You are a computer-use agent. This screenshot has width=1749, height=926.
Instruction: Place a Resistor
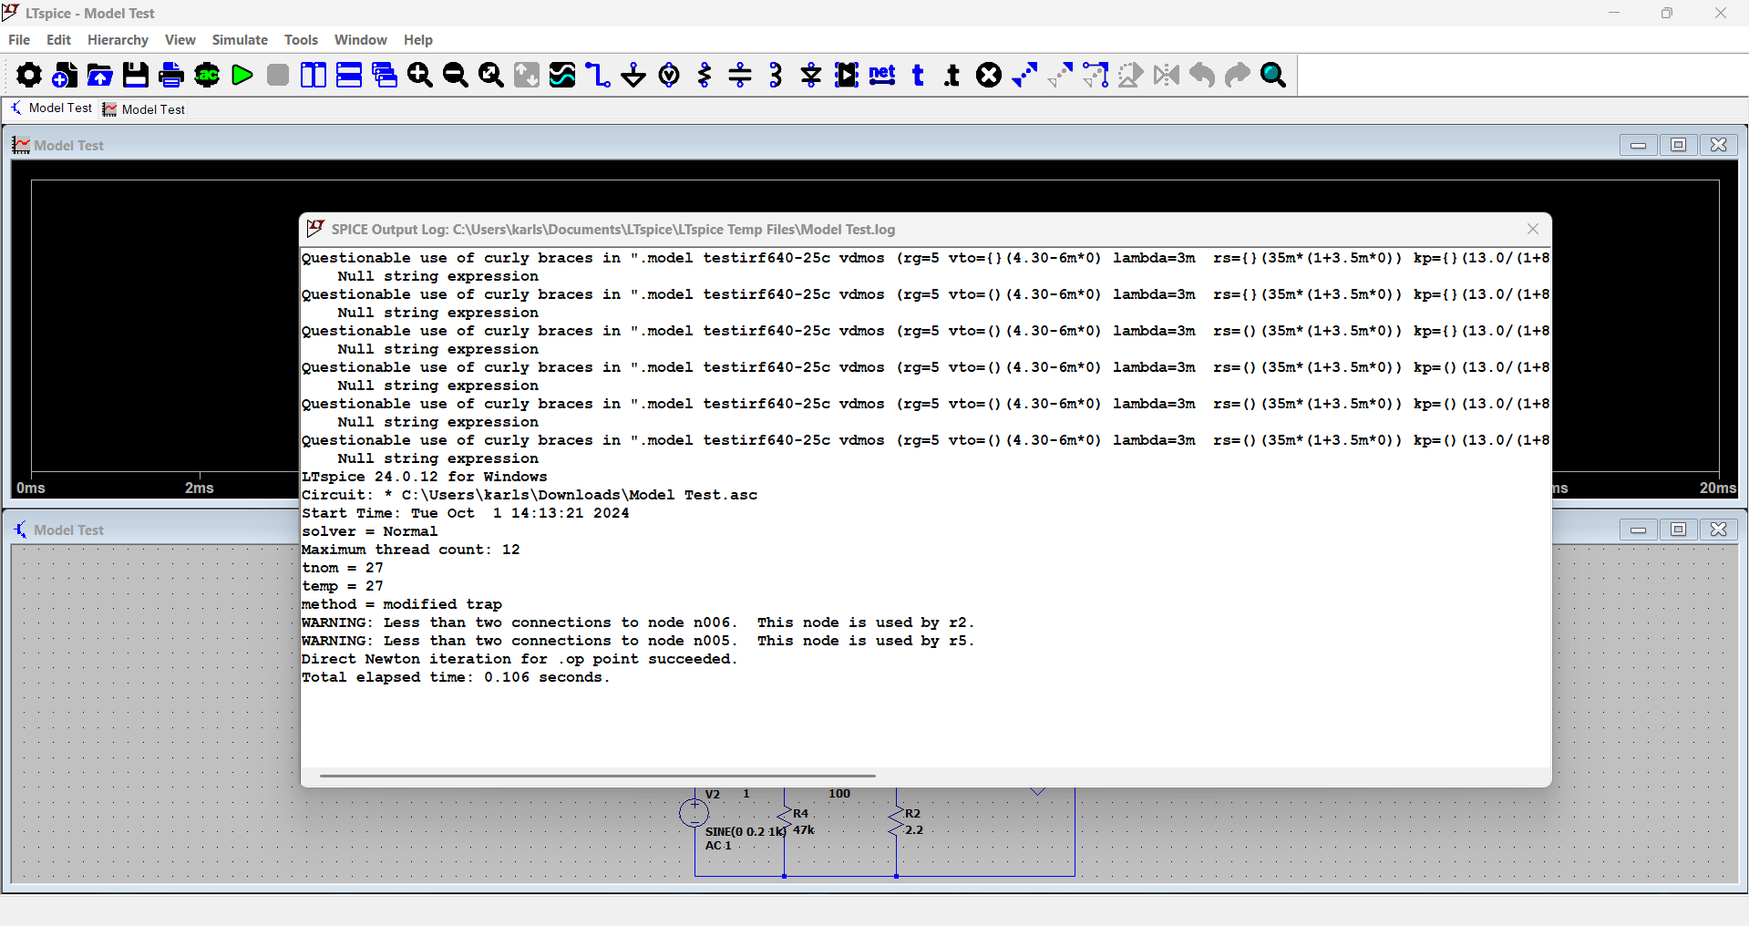[705, 75]
